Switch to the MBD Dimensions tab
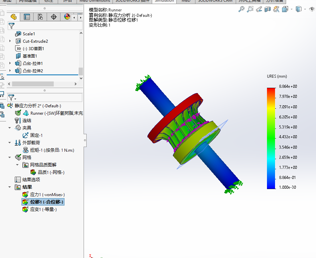316x258 pixels. point(95,1)
